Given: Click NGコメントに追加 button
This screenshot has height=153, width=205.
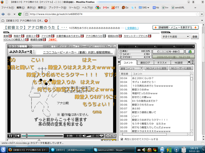Looking at the screenshot, I should coord(156,68).
